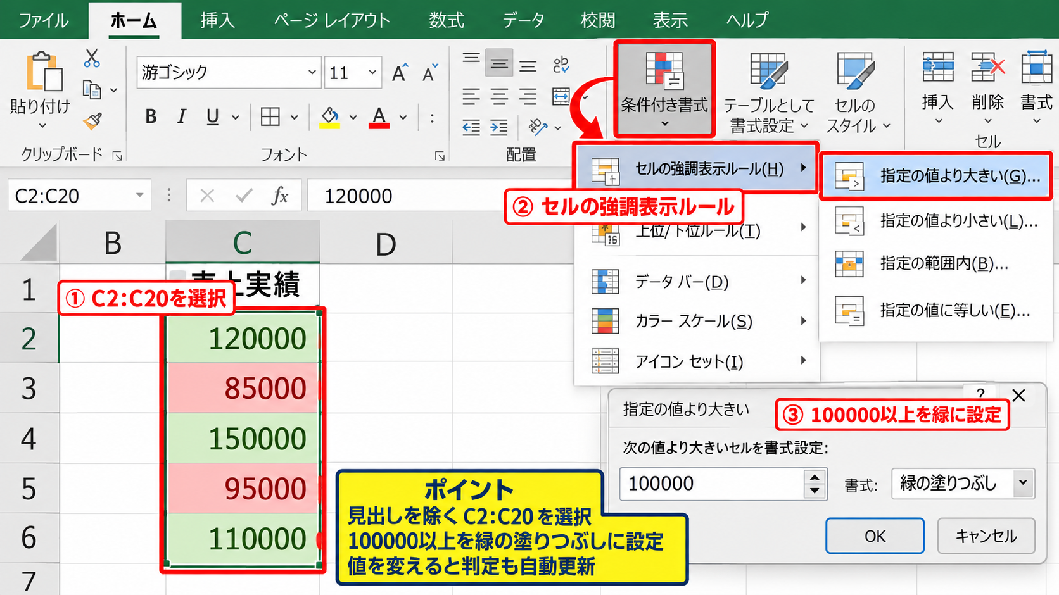Open the データ バー(D) submenu
Viewport: 1059px width, 595px height.
tap(697, 281)
